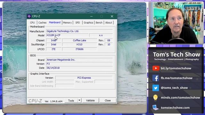Open the tomstechshow.com link

pyautogui.click(x=175, y=108)
